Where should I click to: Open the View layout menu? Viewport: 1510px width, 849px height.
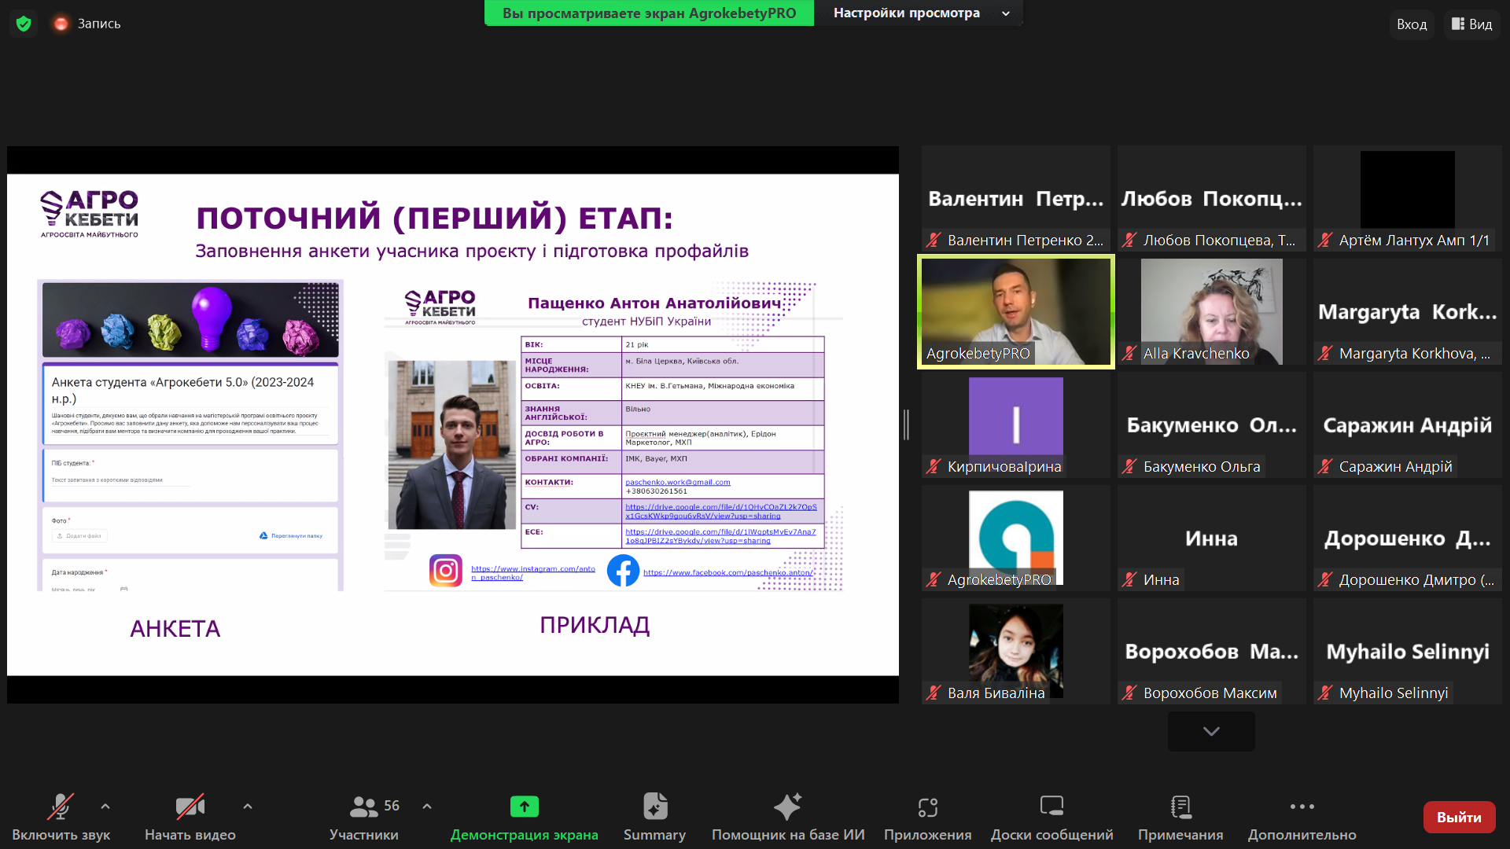click(1471, 24)
